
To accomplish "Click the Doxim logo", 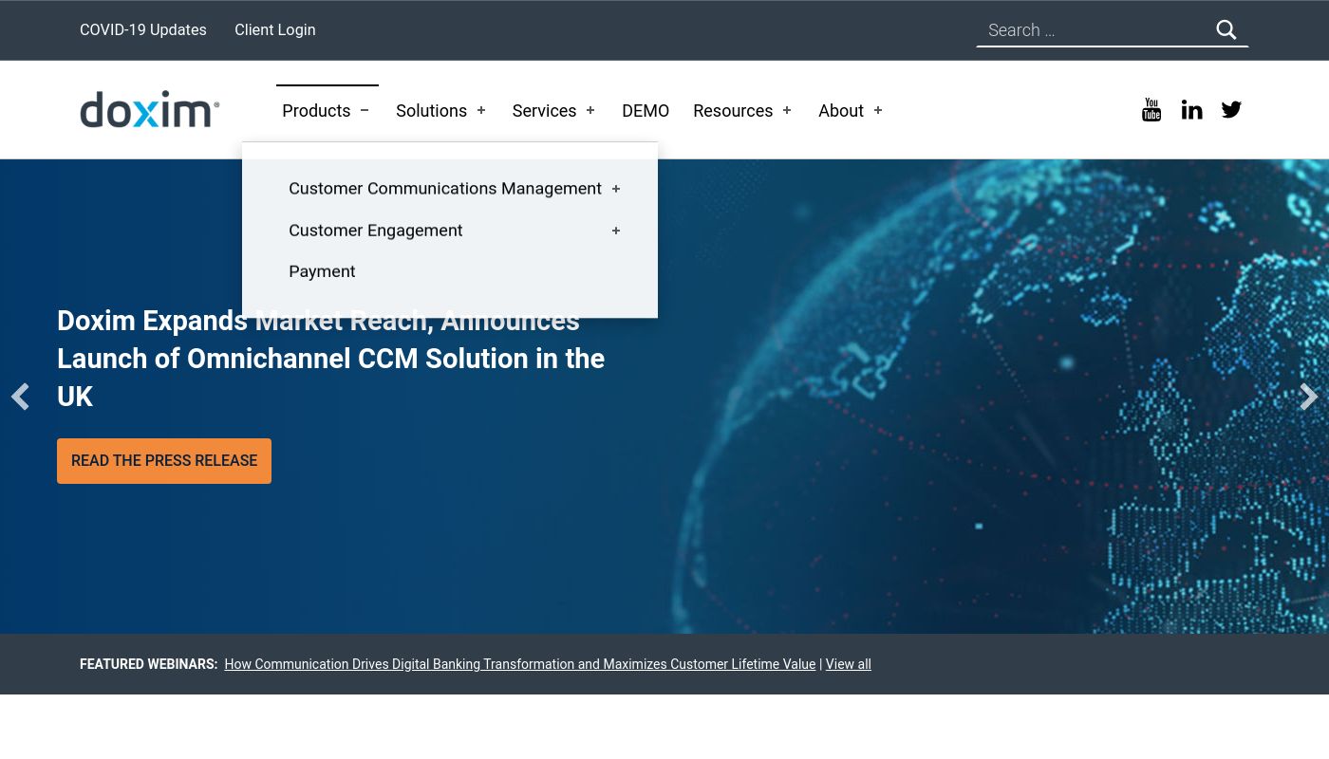I will [x=150, y=109].
